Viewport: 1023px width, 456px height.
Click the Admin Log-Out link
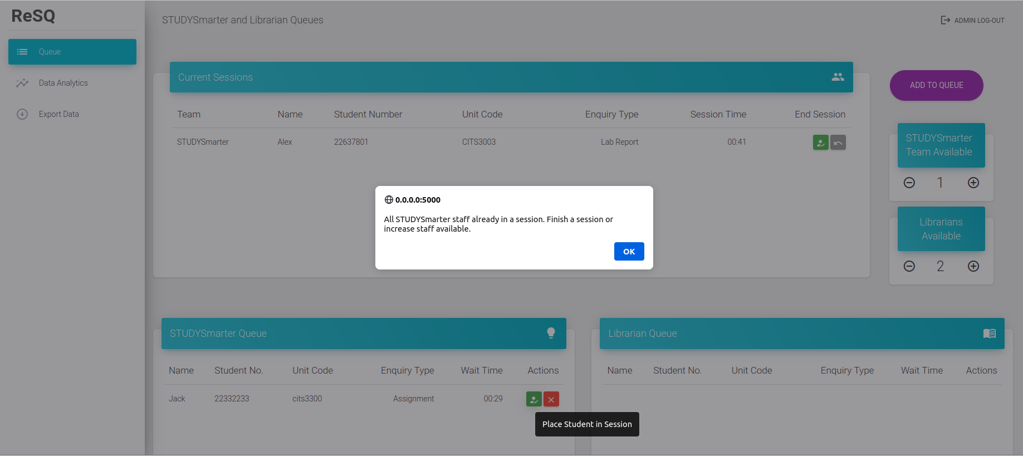pos(973,20)
